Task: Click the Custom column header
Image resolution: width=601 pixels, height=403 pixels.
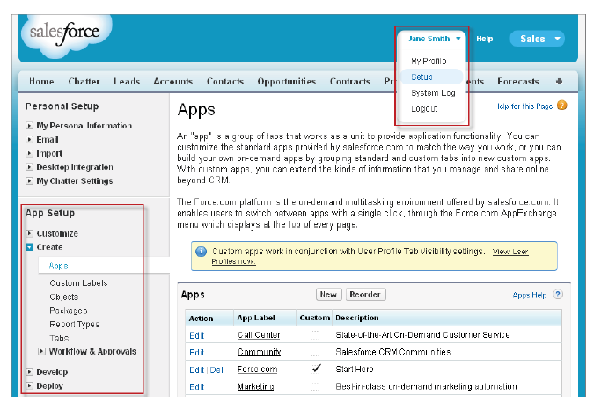Action: pyautogui.click(x=315, y=318)
